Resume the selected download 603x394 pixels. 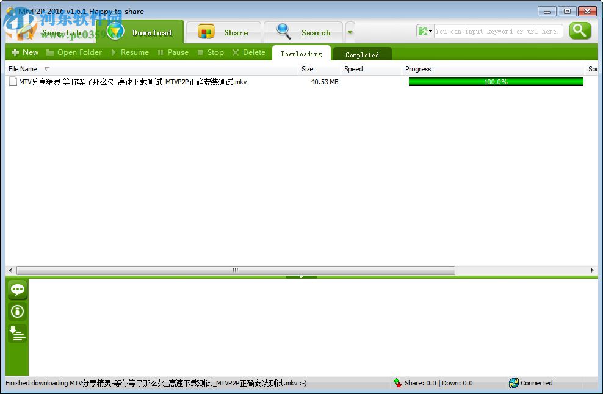click(x=130, y=52)
